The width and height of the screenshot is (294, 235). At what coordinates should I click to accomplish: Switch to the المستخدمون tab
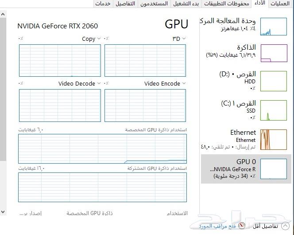click(154, 4)
